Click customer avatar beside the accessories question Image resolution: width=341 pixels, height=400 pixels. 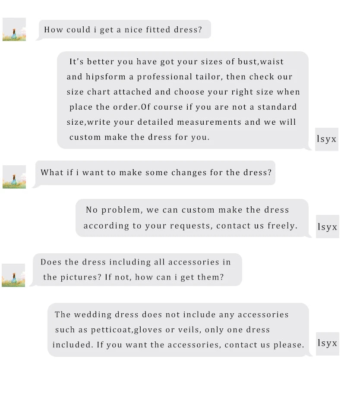coord(13,275)
